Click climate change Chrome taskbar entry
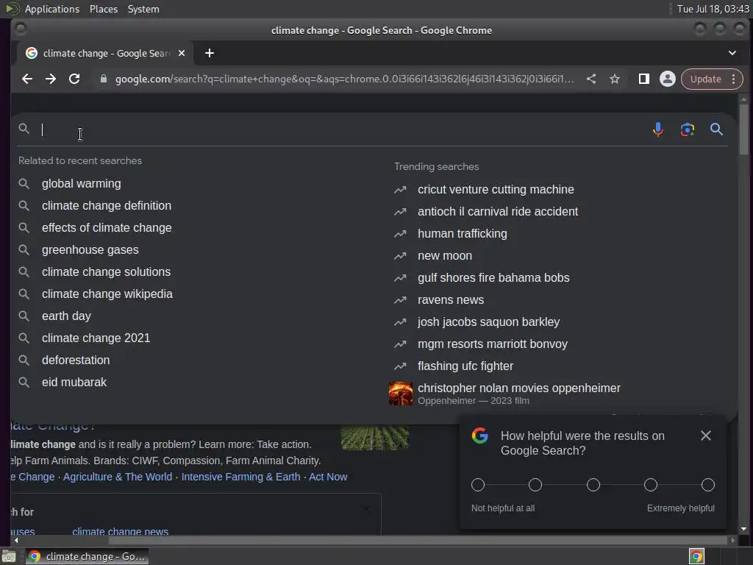Image resolution: width=753 pixels, height=565 pixels. pos(87,556)
